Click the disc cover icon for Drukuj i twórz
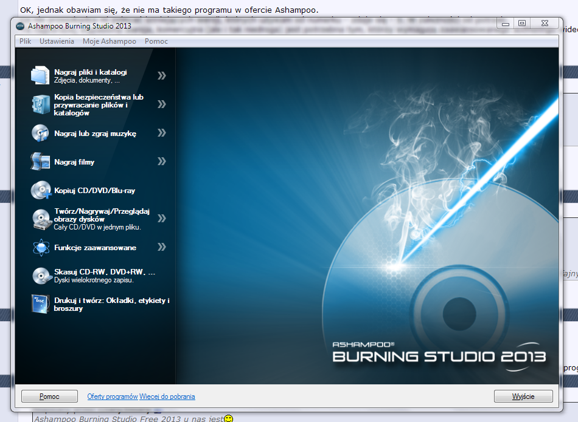This screenshot has width=578, height=422. point(40,304)
